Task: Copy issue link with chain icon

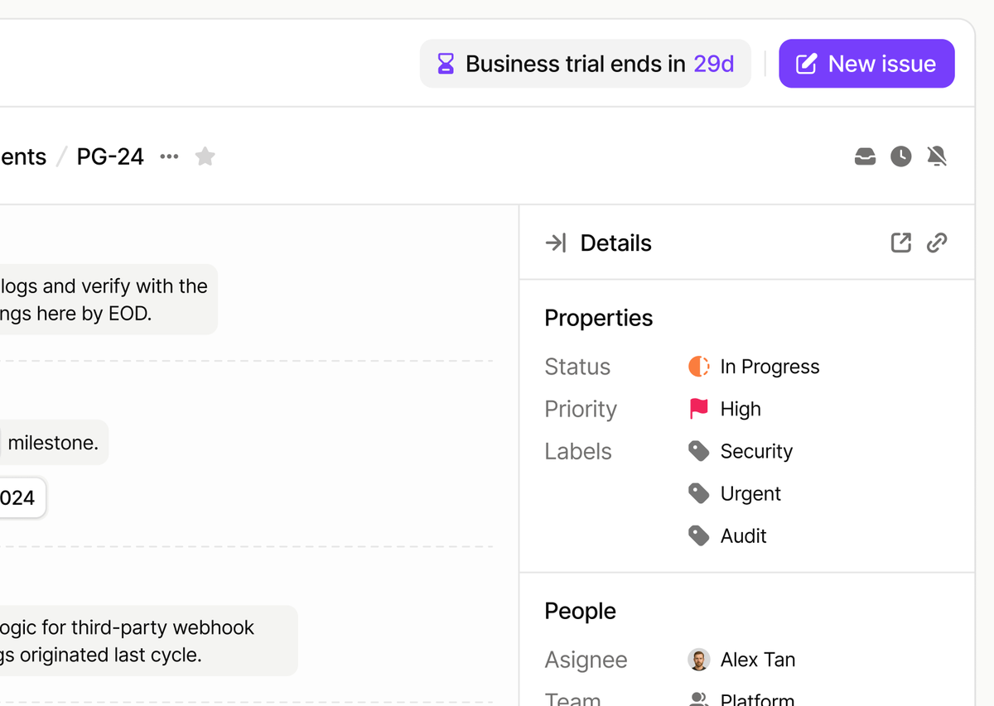Action: (937, 243)
